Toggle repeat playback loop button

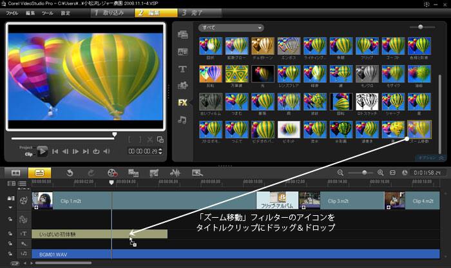96,151
